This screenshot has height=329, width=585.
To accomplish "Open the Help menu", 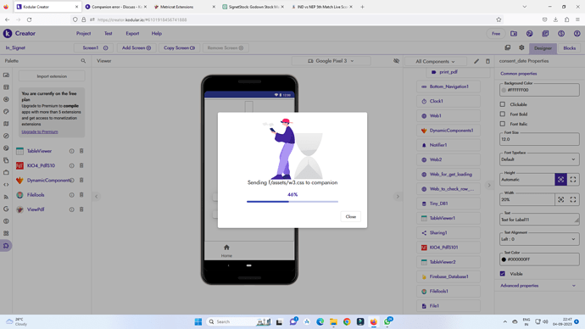I will (x=157, y=34).
